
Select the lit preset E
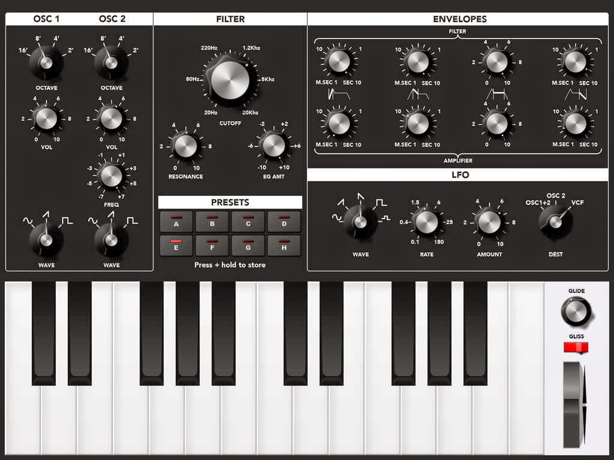pos(176,246)
